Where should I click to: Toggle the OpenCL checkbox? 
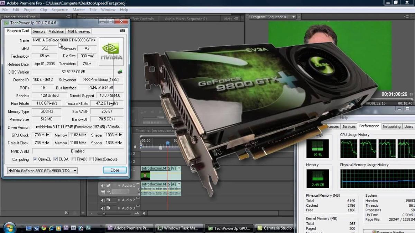tap(35, 159)
